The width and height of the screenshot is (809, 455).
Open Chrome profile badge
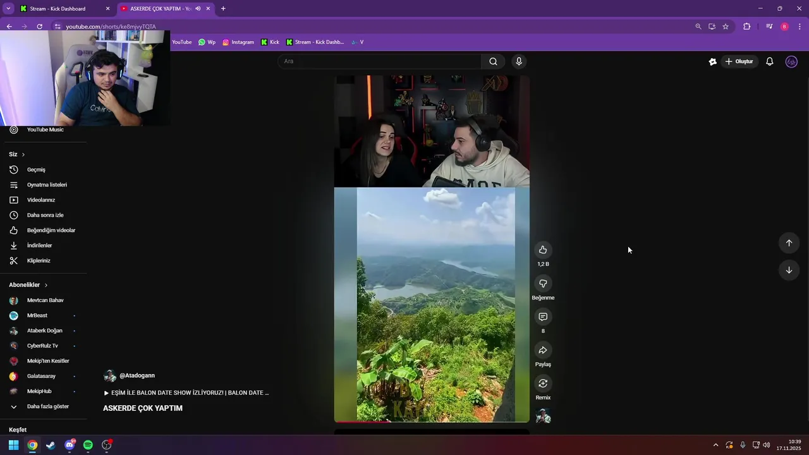tap(784, 27)
